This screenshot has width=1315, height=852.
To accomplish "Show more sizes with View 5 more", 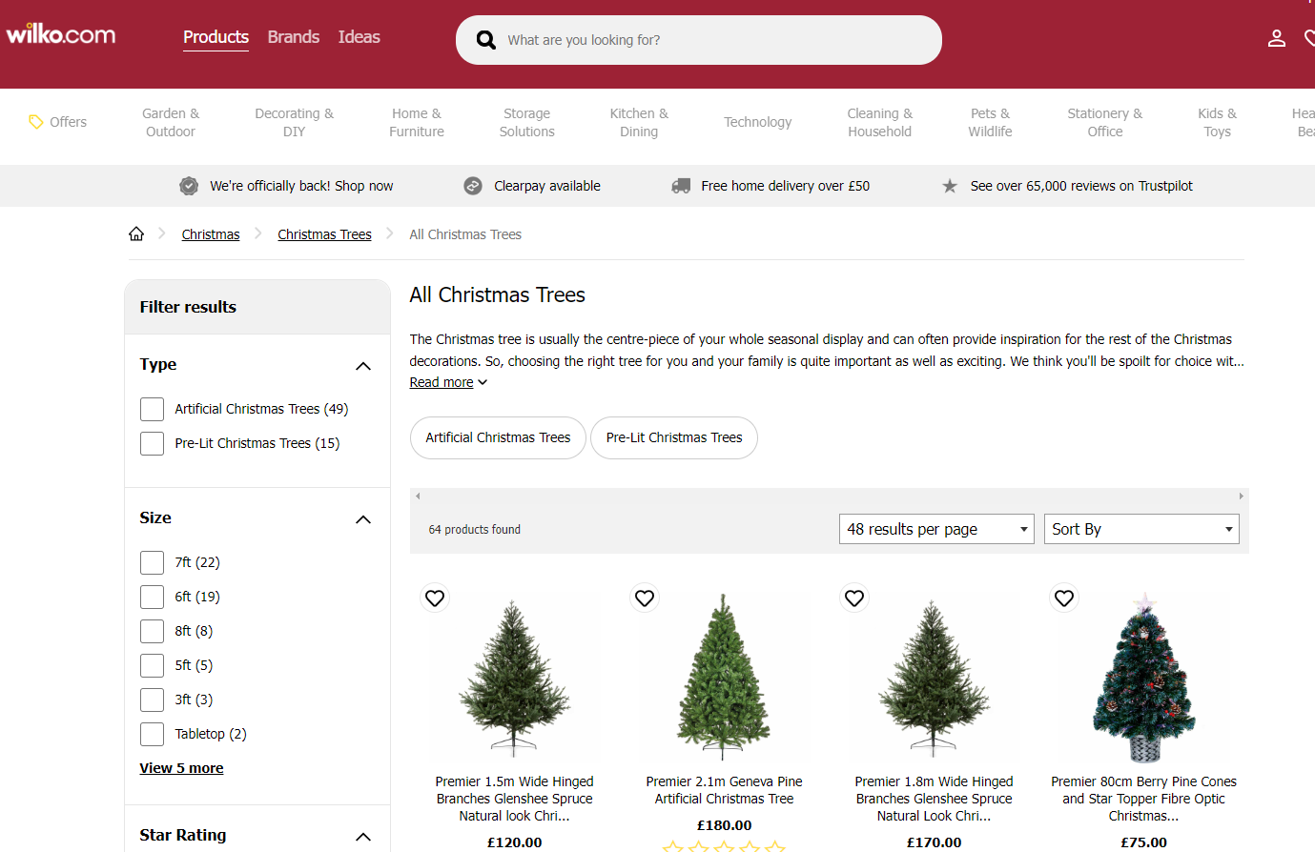I will click(x=181, y=768).
